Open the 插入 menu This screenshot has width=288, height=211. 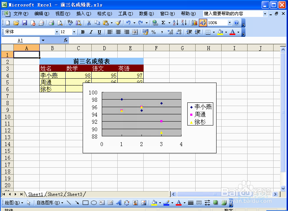[84, 14]
